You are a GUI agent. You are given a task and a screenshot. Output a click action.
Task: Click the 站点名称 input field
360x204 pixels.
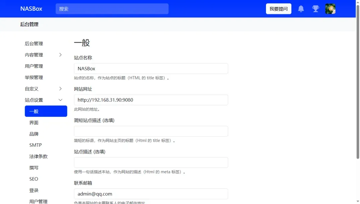pyautogui.click(x=151, y=69)
